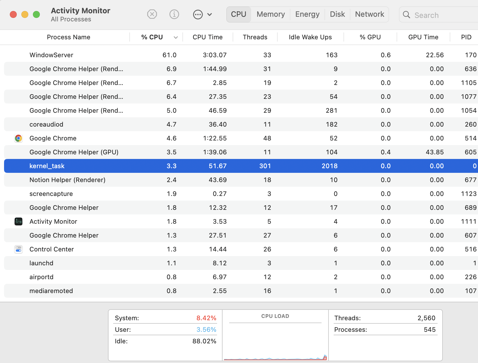The width and height of the screenshot is (478, 363).
Task: Switch to the Memory tab
Action: click(271, 14)
